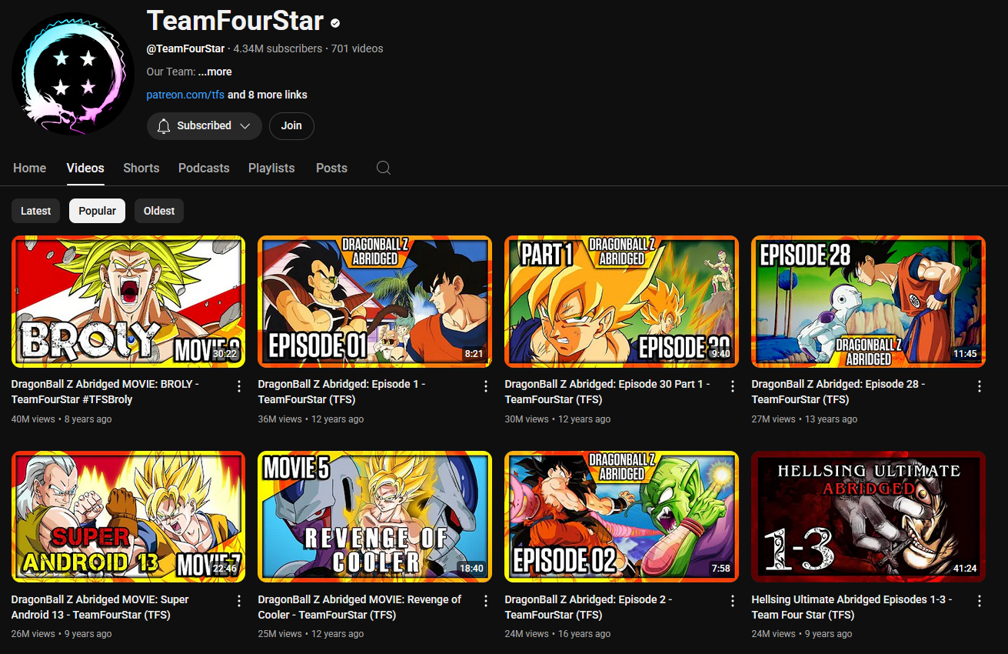The image size is (1008, 654).
Task: Switch to the Videos tab
Action: pos(85,168)
